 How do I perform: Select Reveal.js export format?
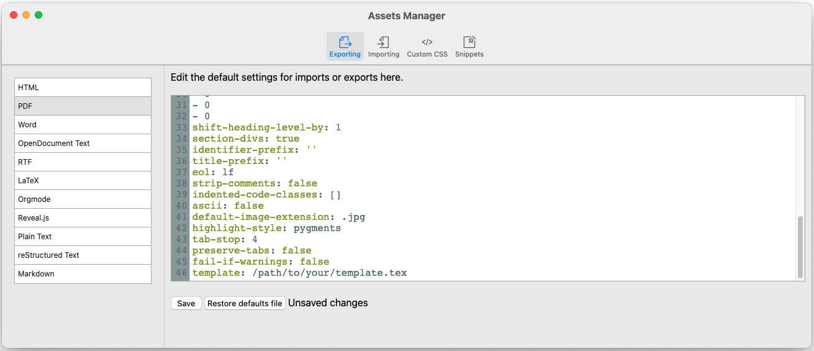click(83, 218)
